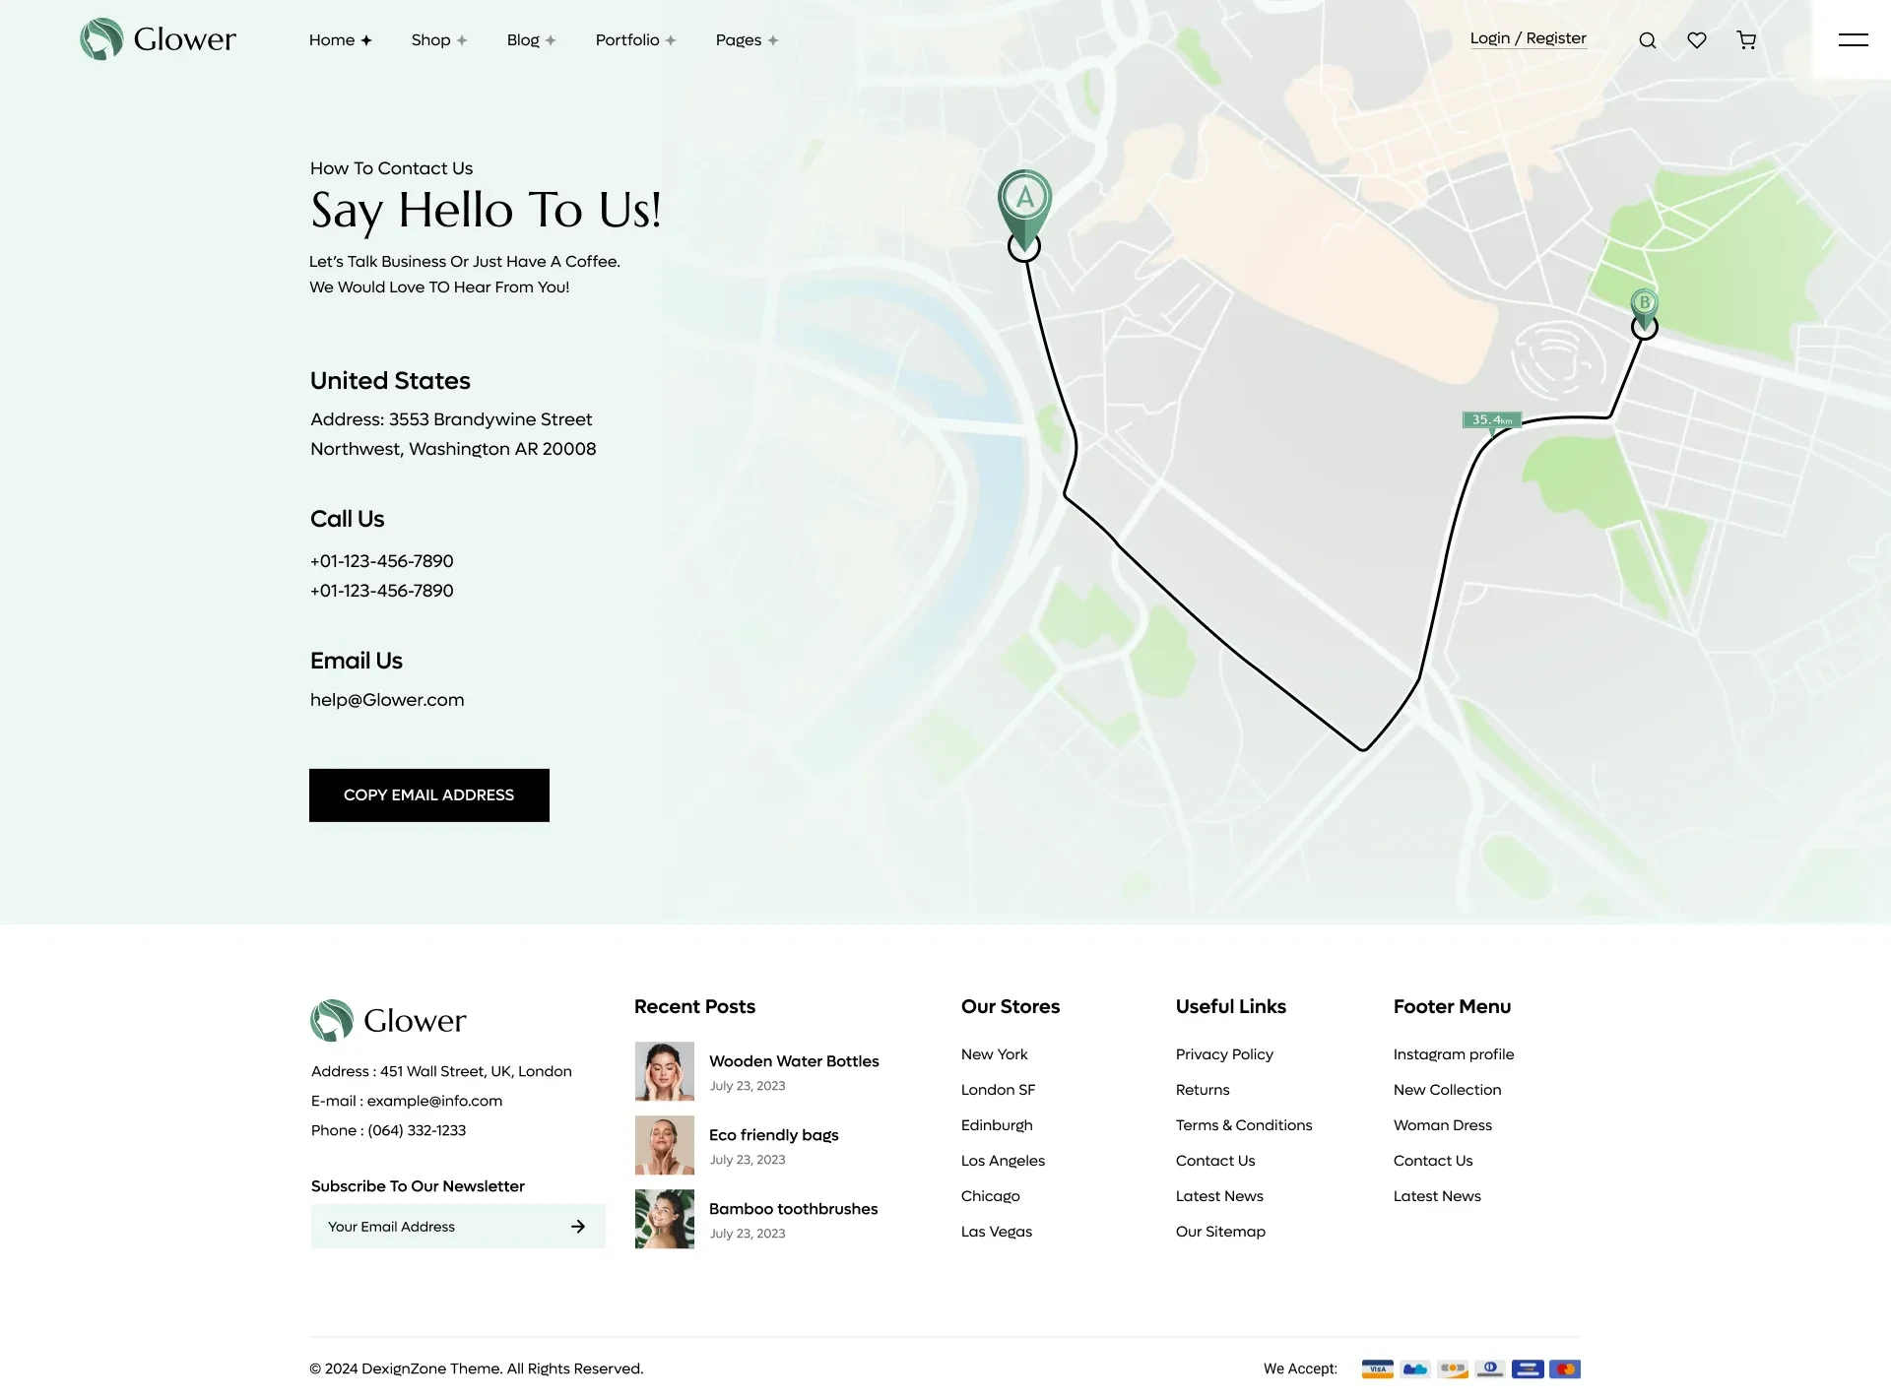Click the (064) 332-1233 footer phone

point(417,1130)
